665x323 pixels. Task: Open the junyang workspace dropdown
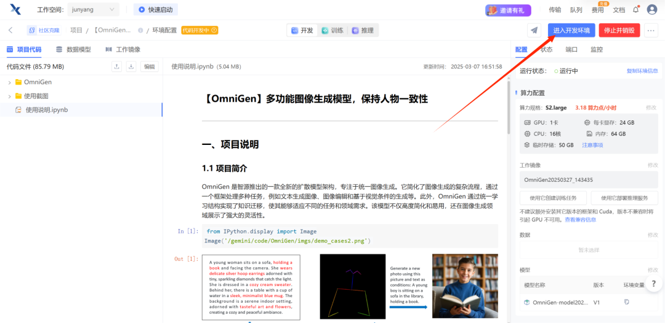click(94, 9)
